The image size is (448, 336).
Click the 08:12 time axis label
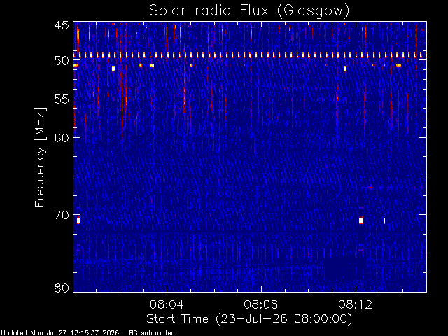pos(356,304)
